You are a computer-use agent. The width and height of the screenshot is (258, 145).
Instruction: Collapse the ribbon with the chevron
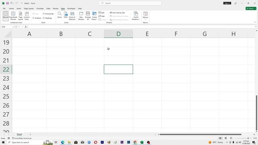(x=255, y=22)
